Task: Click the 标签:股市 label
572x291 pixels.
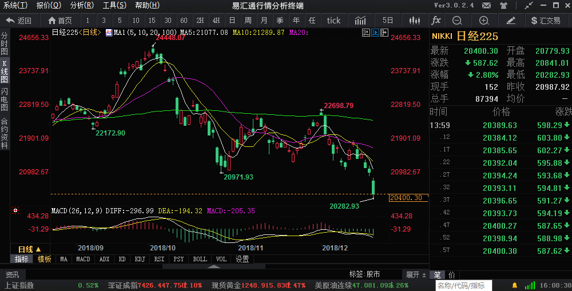Action: pyautogui.click(x=364, y=274)
